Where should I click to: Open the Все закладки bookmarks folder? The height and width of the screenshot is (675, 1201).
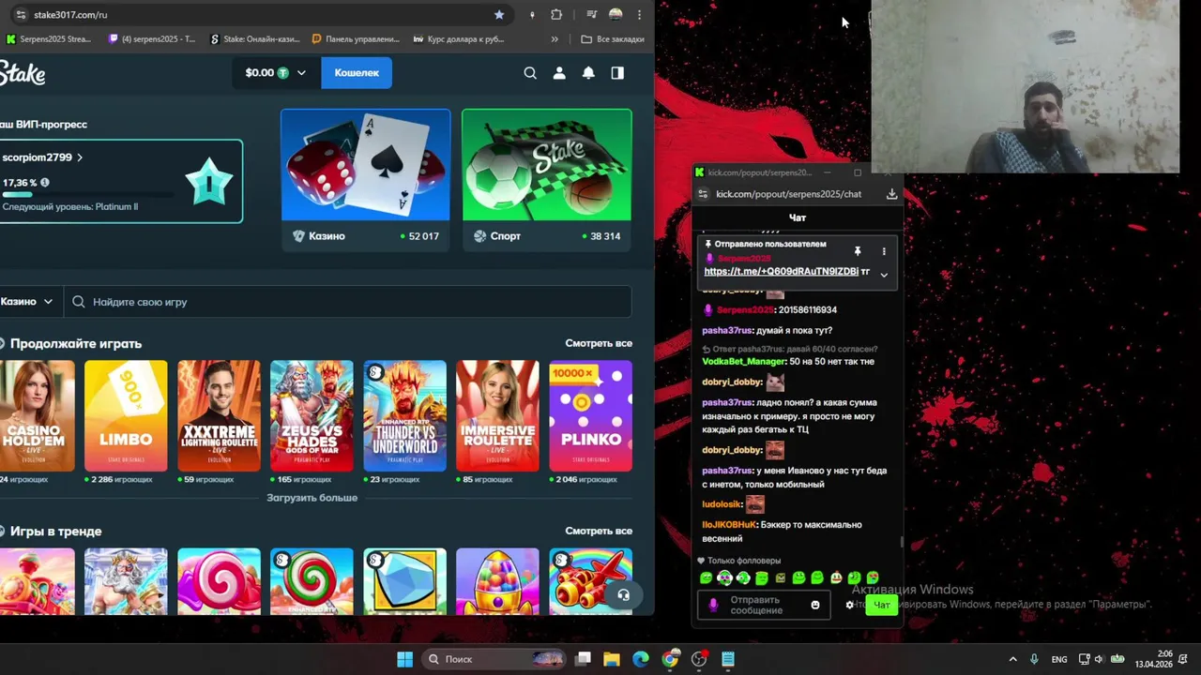pos(613,39)
